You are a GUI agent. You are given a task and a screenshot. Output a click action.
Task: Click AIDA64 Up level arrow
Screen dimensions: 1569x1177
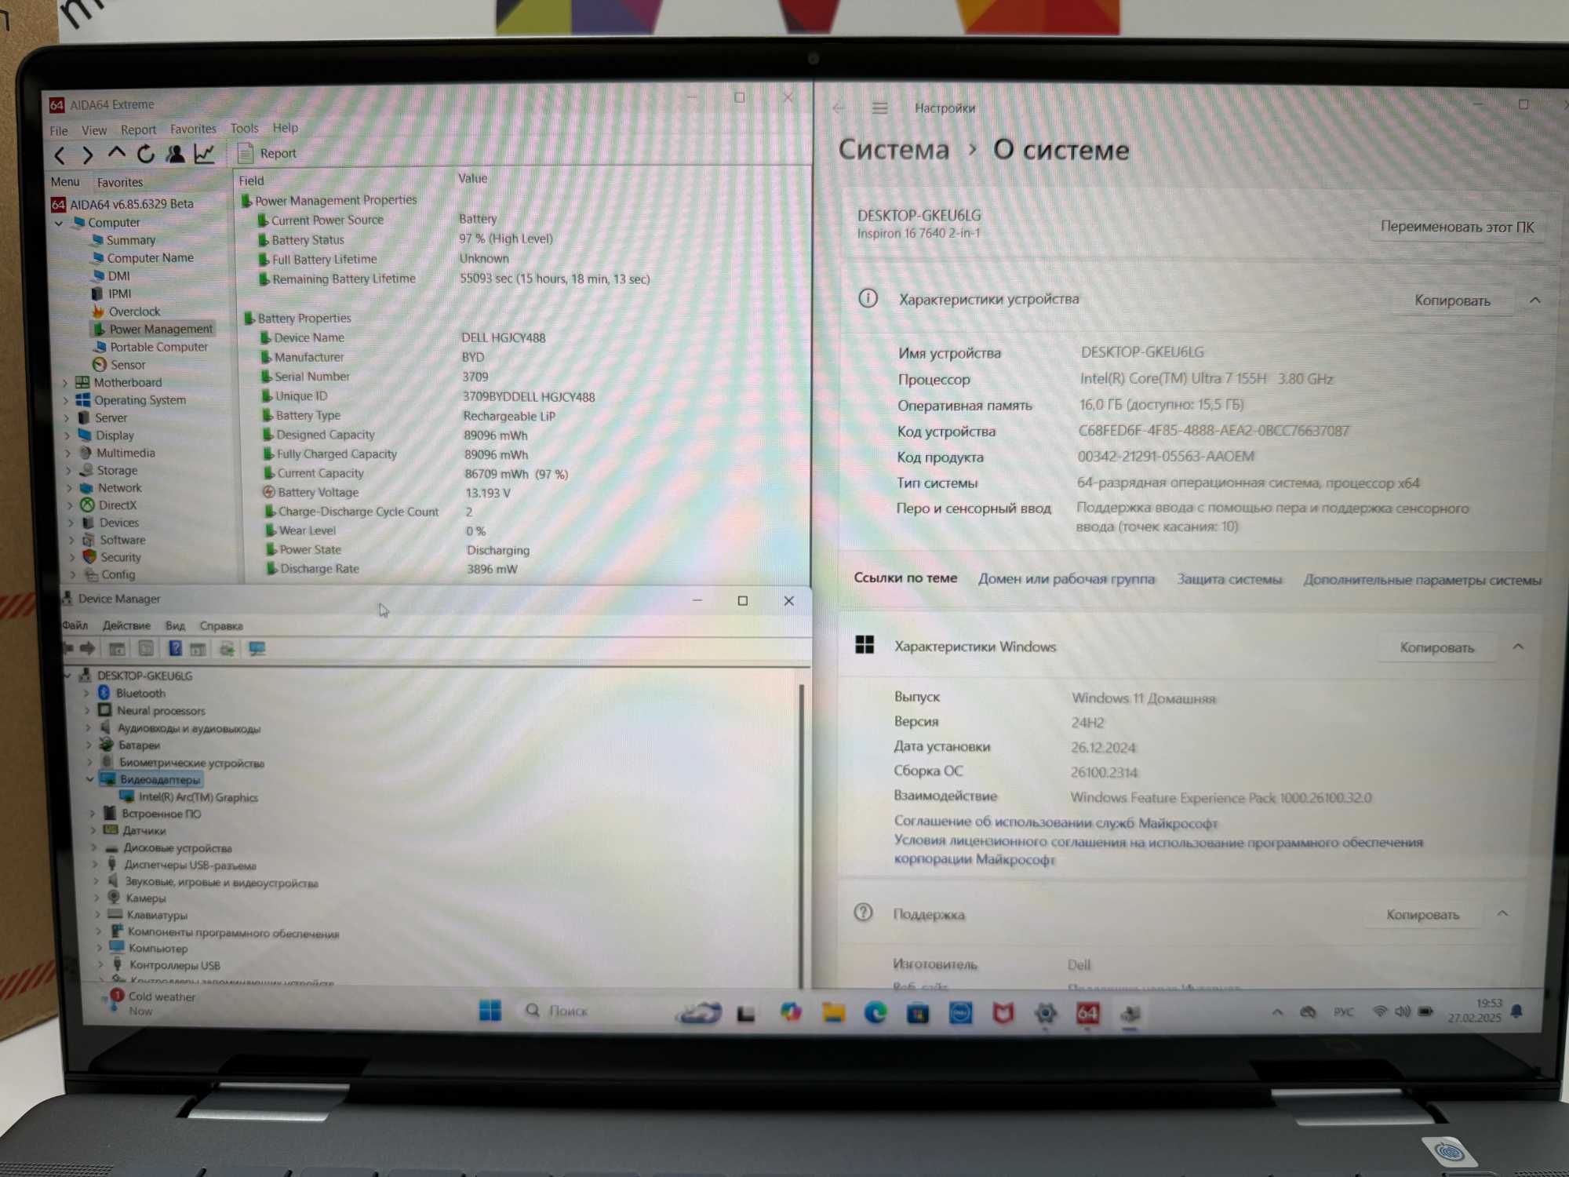pyautogui.click(x=116, y=154)
